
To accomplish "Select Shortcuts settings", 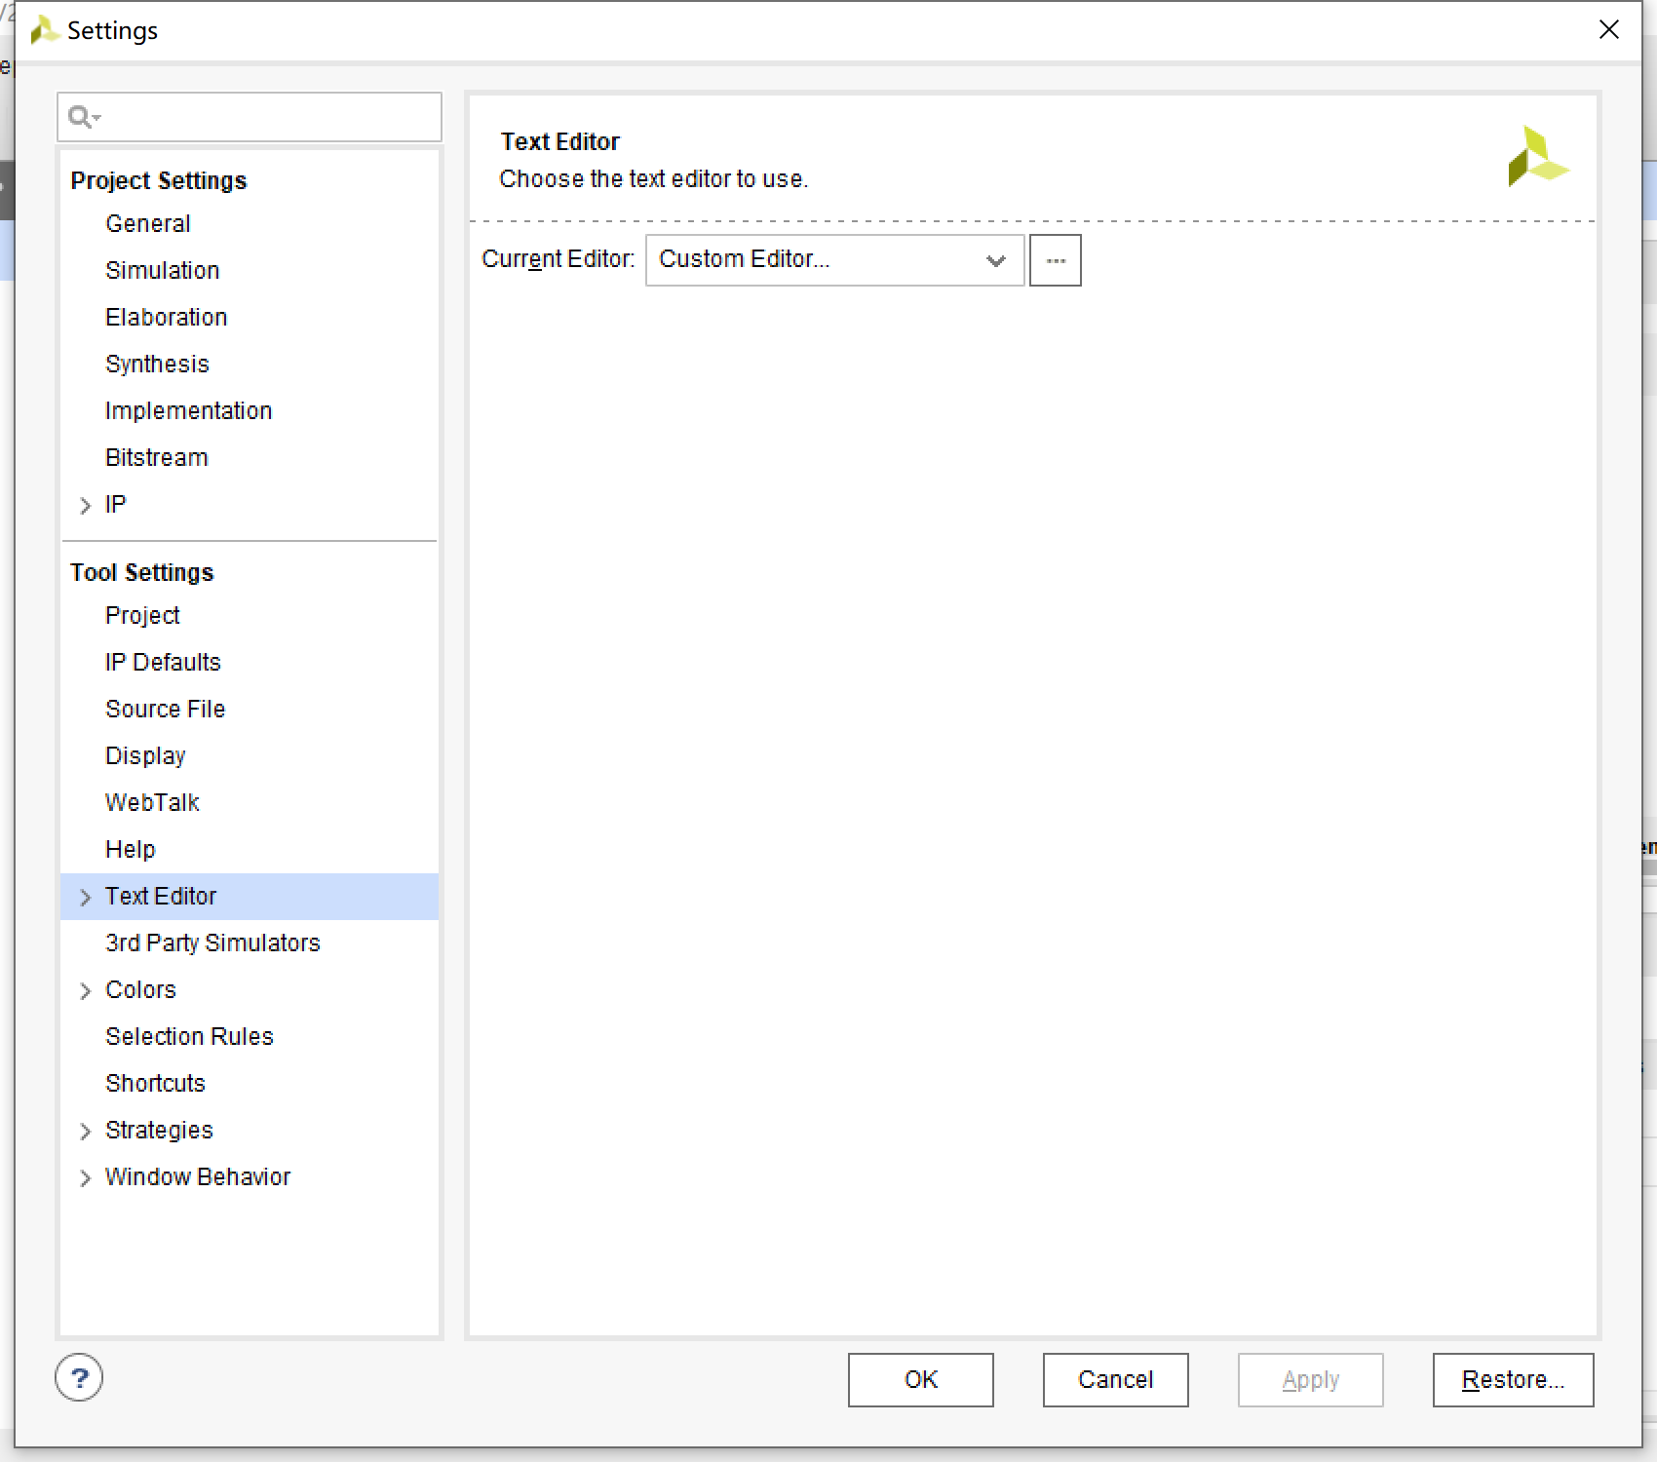I will pos(156,1083).
